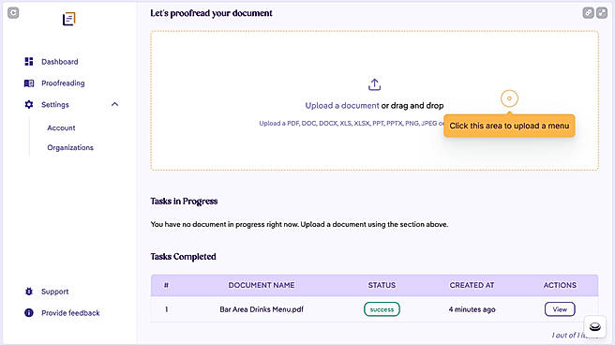This screenshot has height=345, width=615.
Task: Click the Bar Area Drinks Menu.pdf file name
Action: click(x=262, y=309)
